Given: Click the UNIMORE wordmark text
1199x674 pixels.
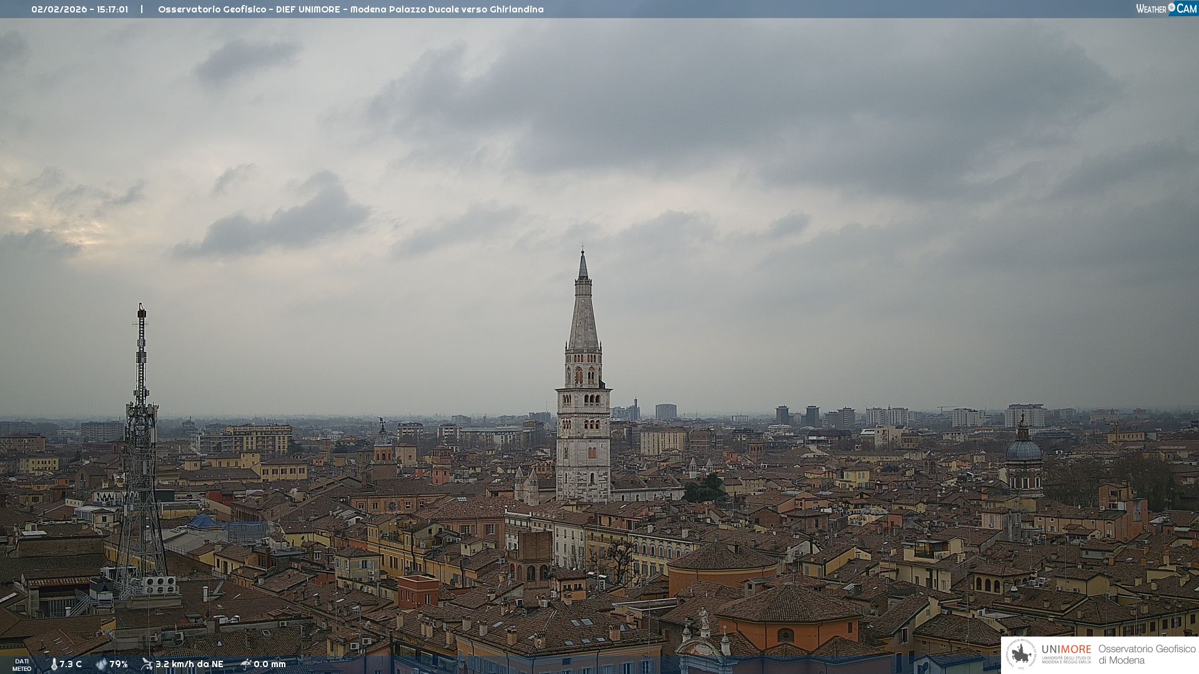Looking at the screenshot, I should [1066, 649].
